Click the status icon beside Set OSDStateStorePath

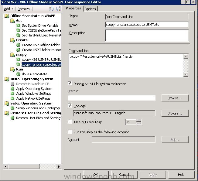pyautogui.click(x=18, y=30)
